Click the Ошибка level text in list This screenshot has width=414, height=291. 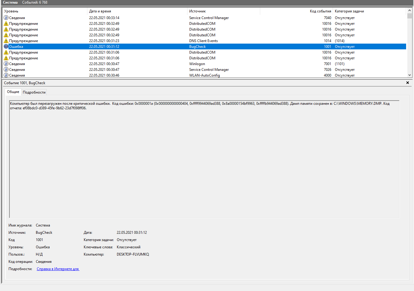click(16, 47)
